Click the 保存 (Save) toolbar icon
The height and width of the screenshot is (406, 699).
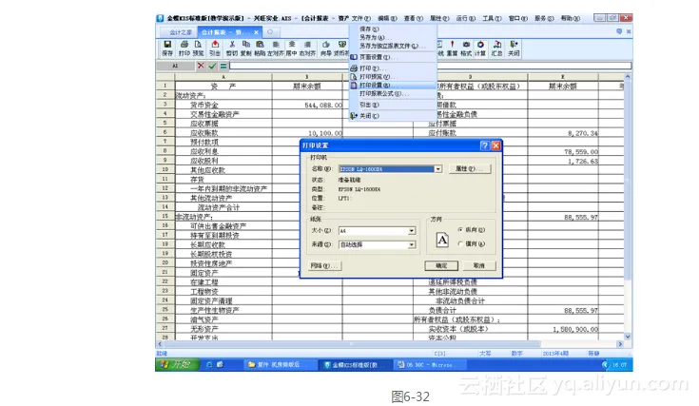point(167,48)
